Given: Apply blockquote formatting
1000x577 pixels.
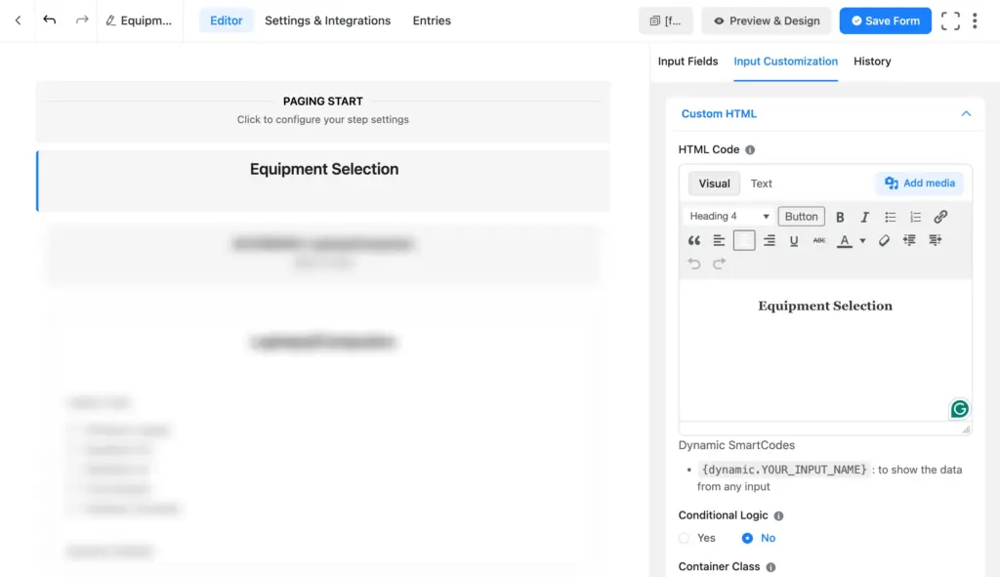Looking at the screenshot, I should click(694, 240).
